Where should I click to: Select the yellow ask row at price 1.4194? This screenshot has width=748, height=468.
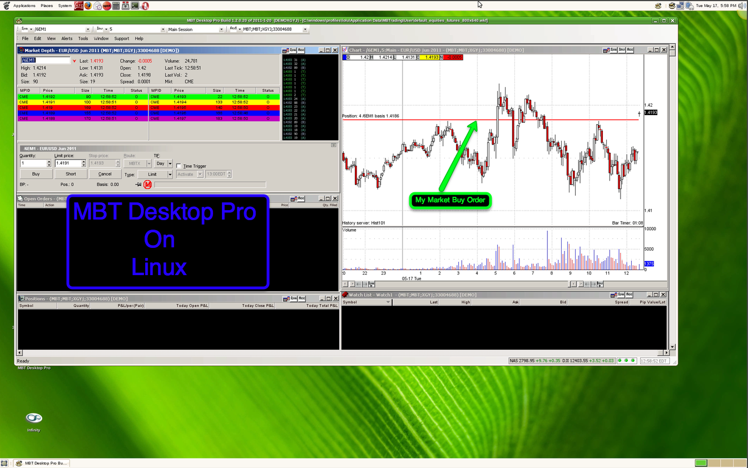(215, 102)
